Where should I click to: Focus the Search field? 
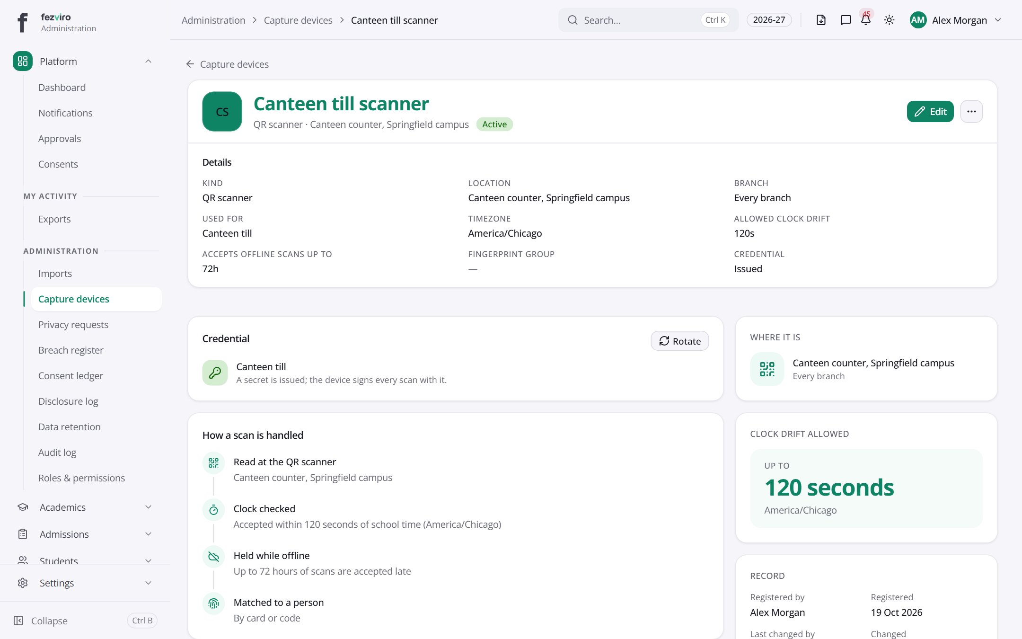pos(648,20)
